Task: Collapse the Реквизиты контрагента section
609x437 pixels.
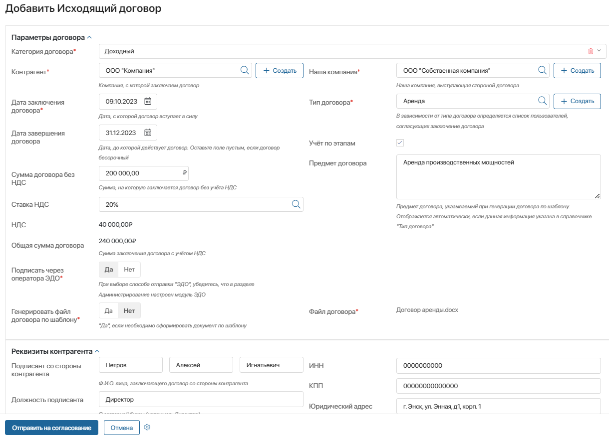Action: tap(97, 351)
